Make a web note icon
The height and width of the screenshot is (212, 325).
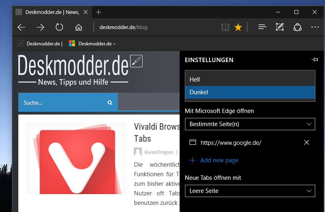(x=280, y=27)
